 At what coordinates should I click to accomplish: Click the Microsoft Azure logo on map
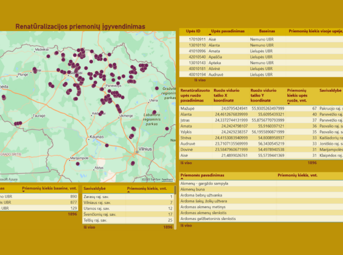[x=9, y=179]
